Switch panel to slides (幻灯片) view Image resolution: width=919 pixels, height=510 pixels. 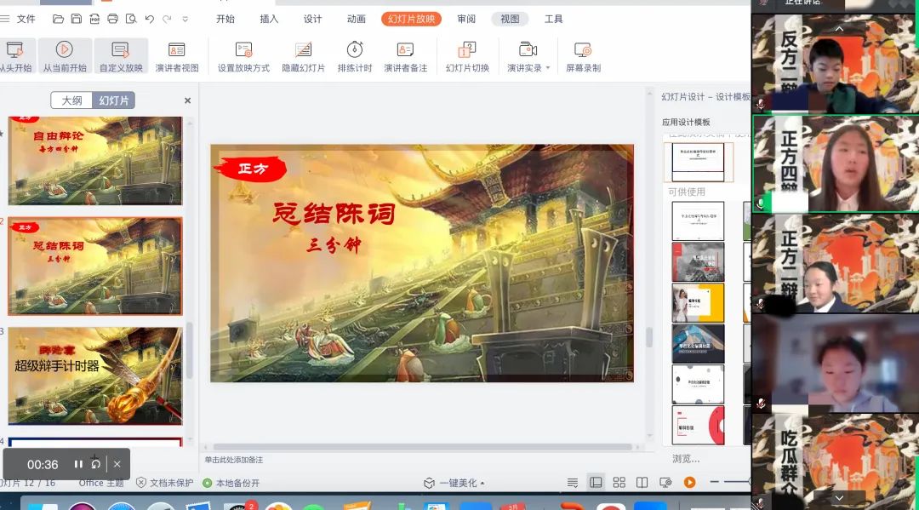114,100
